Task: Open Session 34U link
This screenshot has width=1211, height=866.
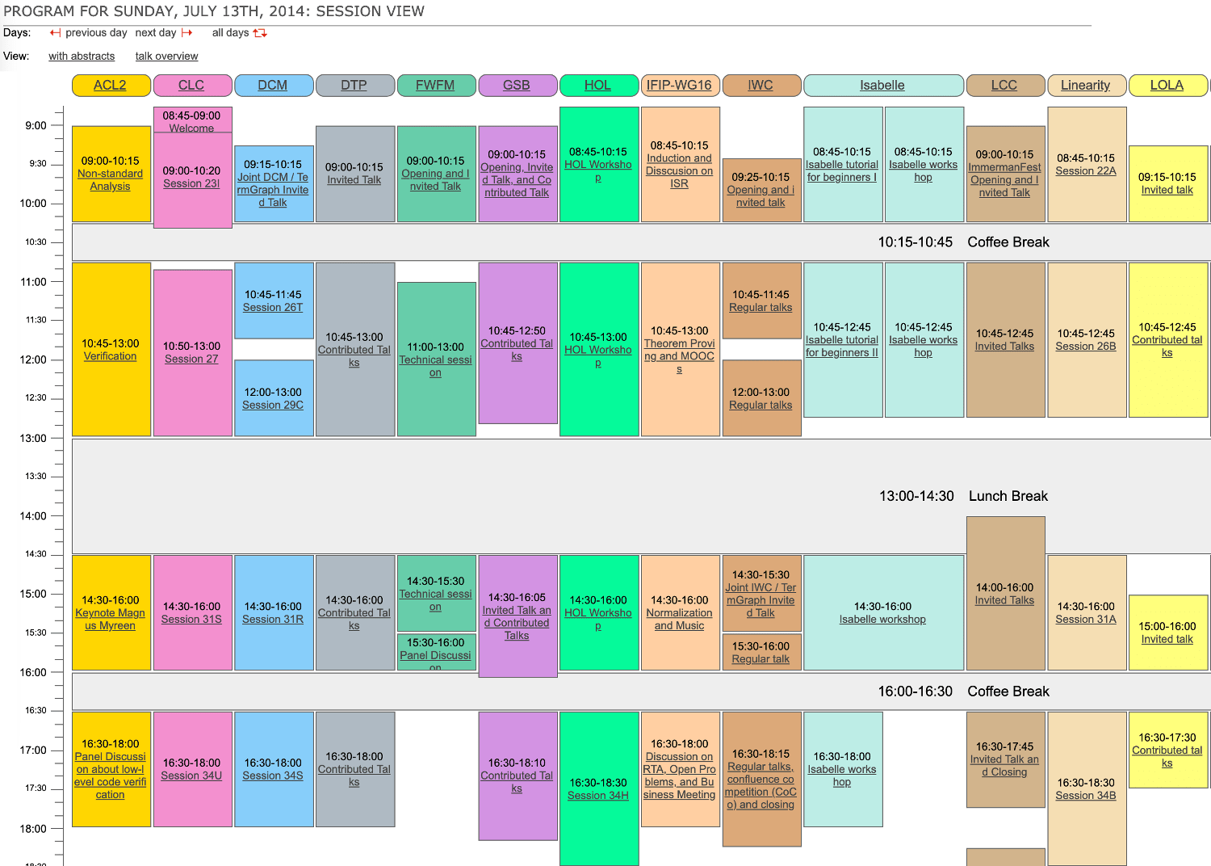Action: point(191,776)
